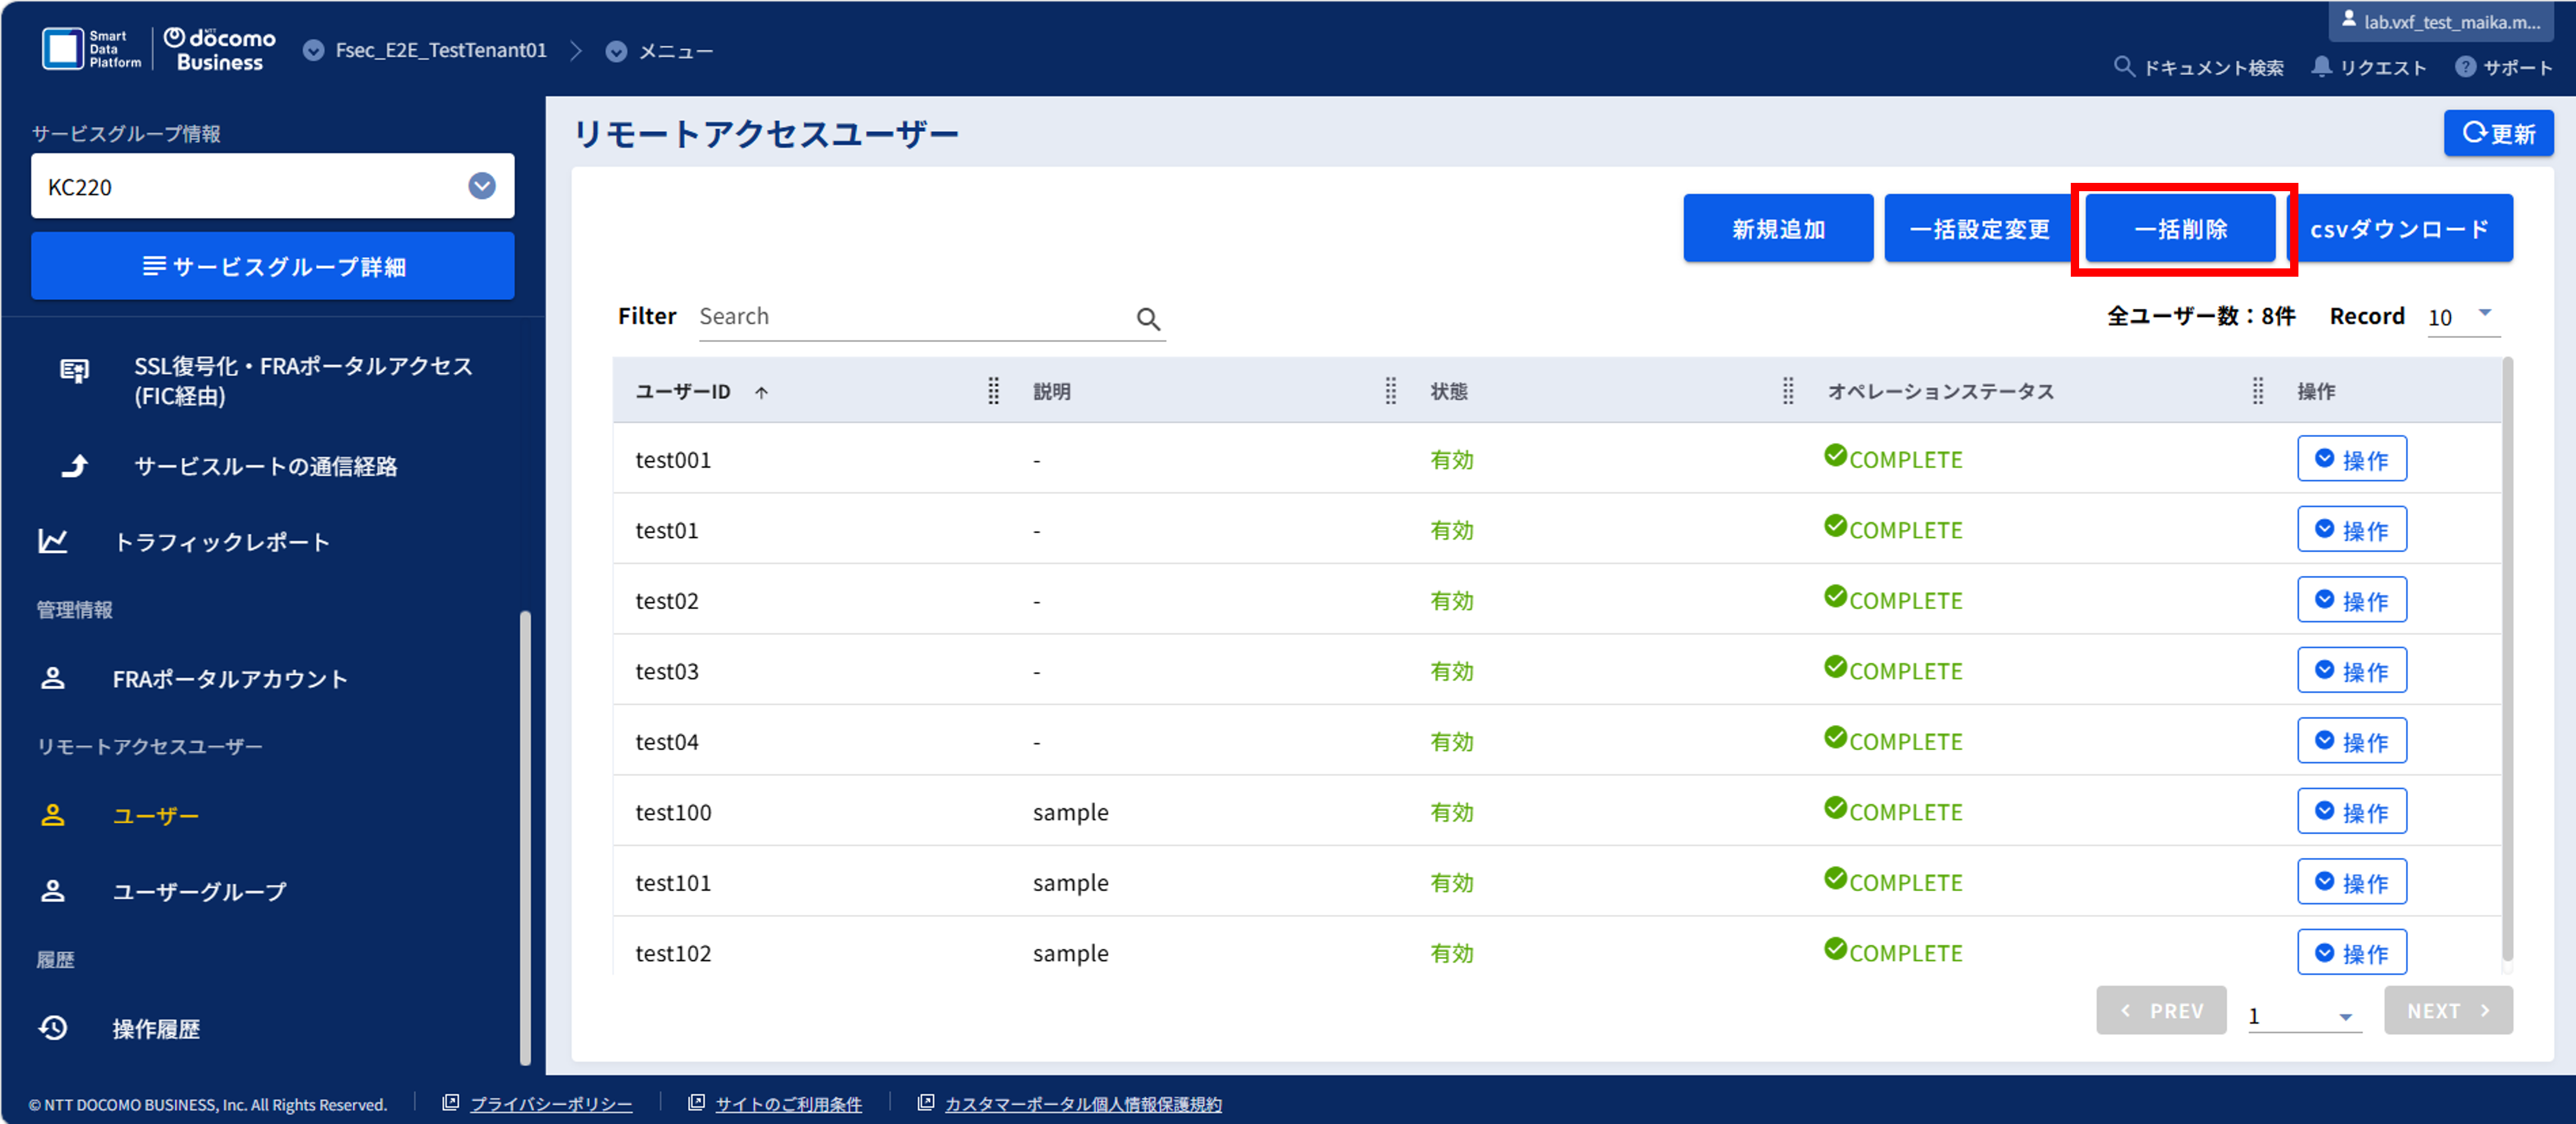This screenshot has height=1124, width=2576.
Task: Expand 操作 dropdown for test001
Action: [2351, 458]
